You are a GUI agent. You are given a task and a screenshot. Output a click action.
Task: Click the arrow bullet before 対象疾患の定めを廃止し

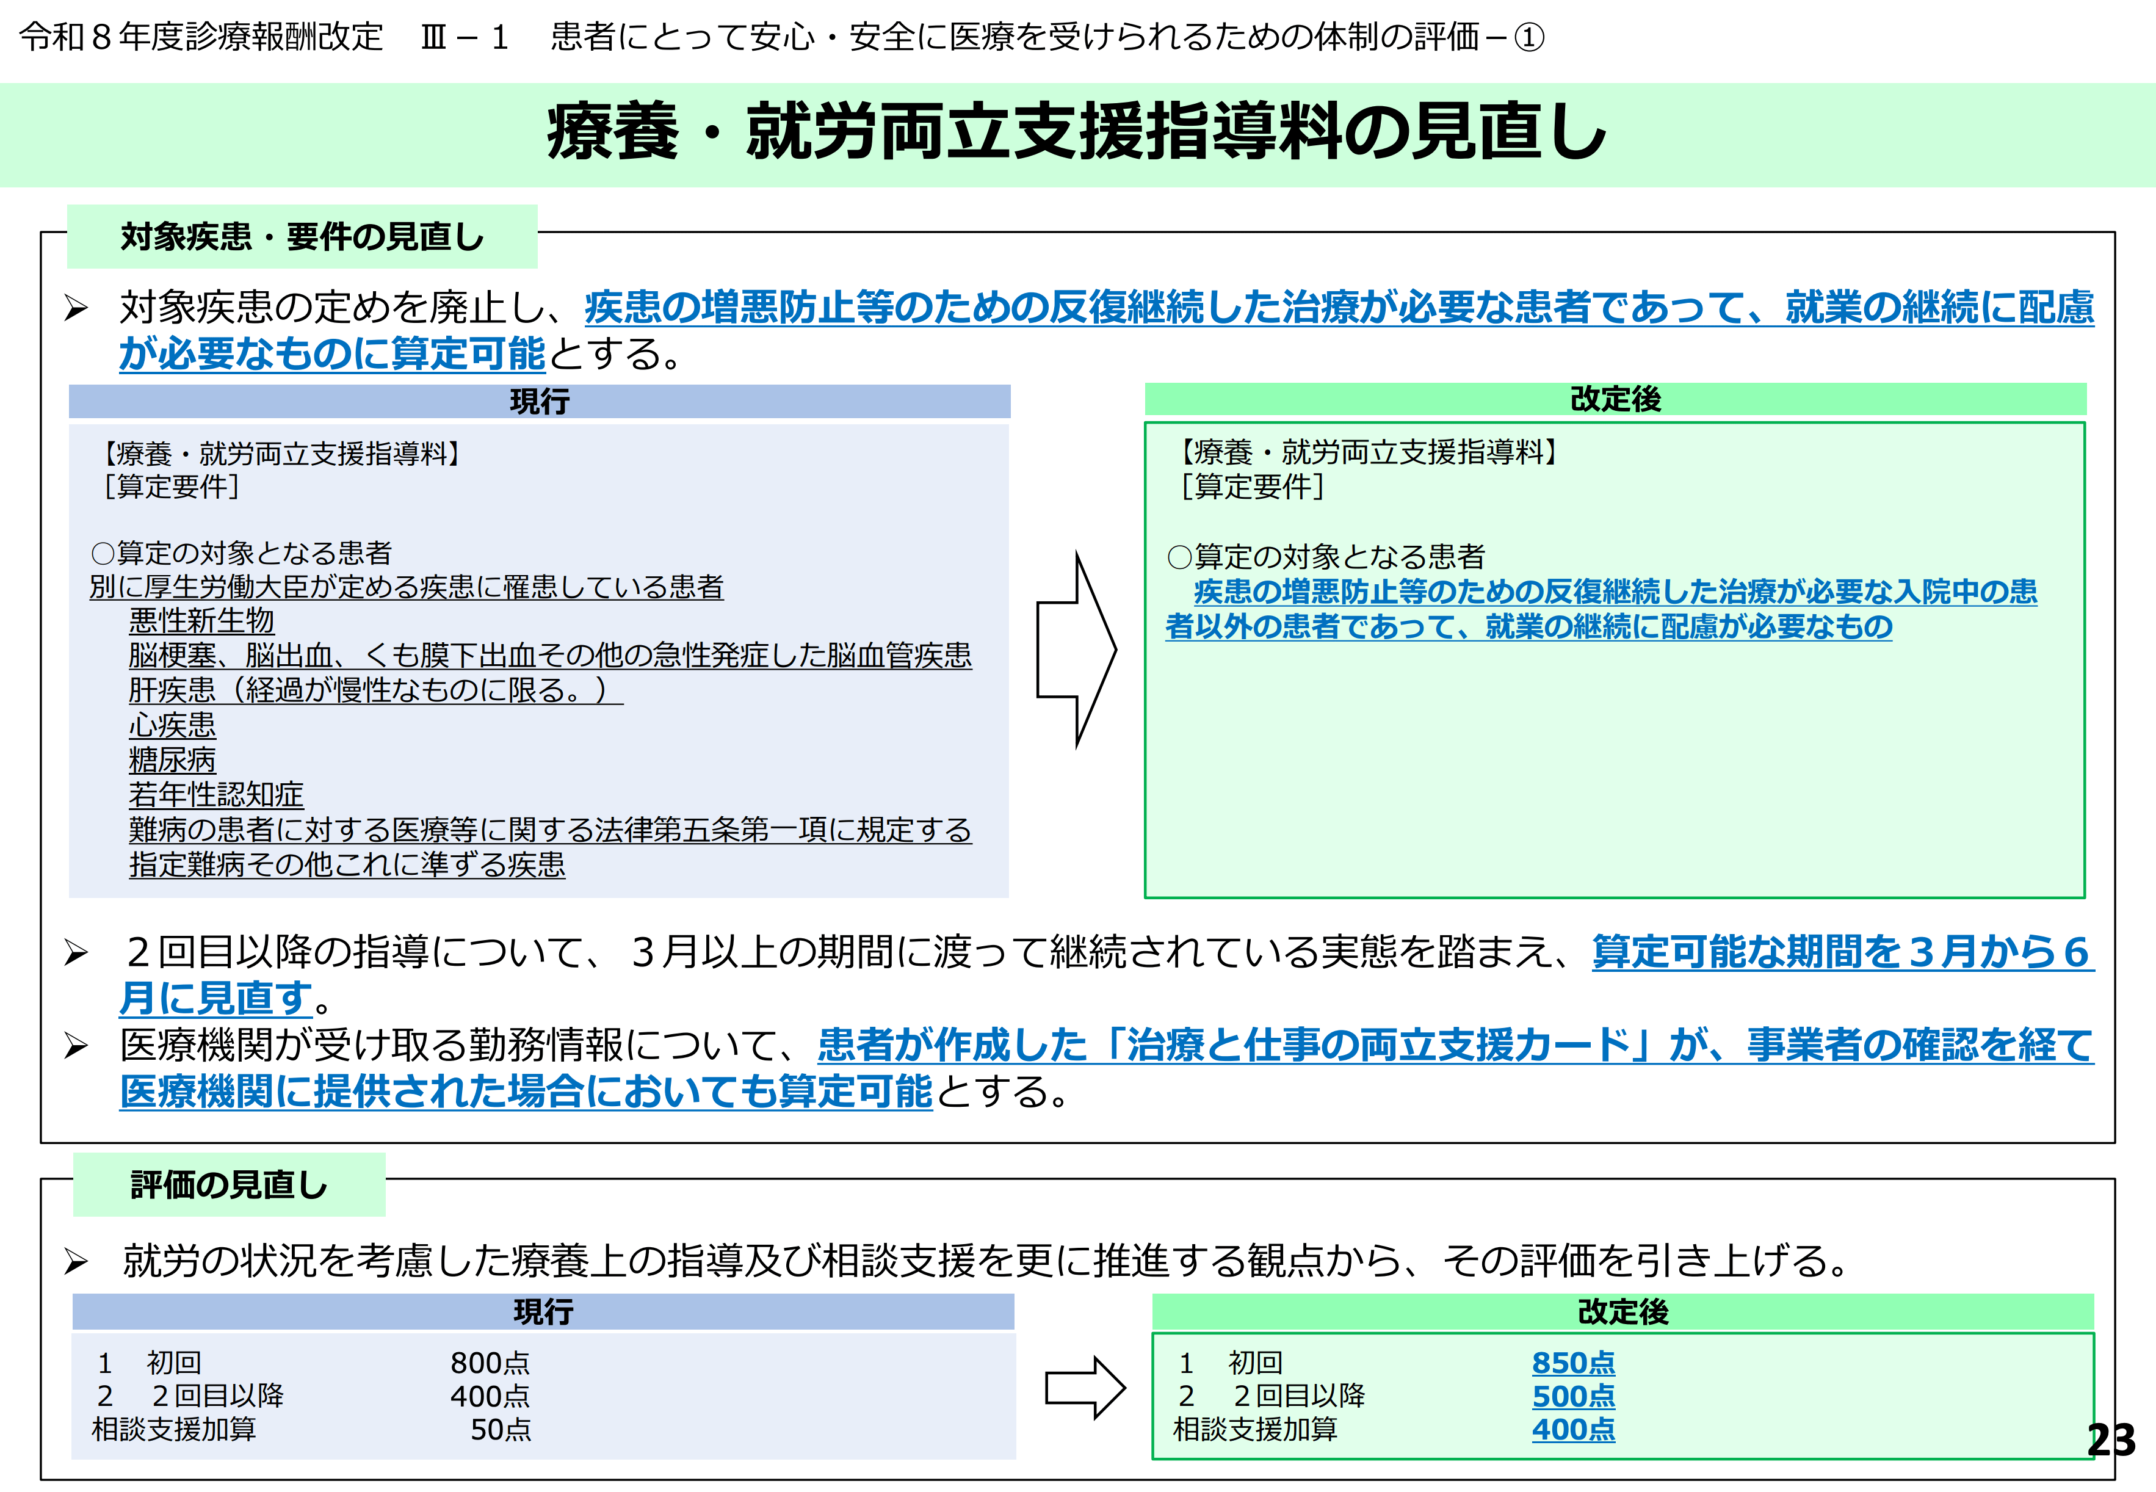[76, 308]
